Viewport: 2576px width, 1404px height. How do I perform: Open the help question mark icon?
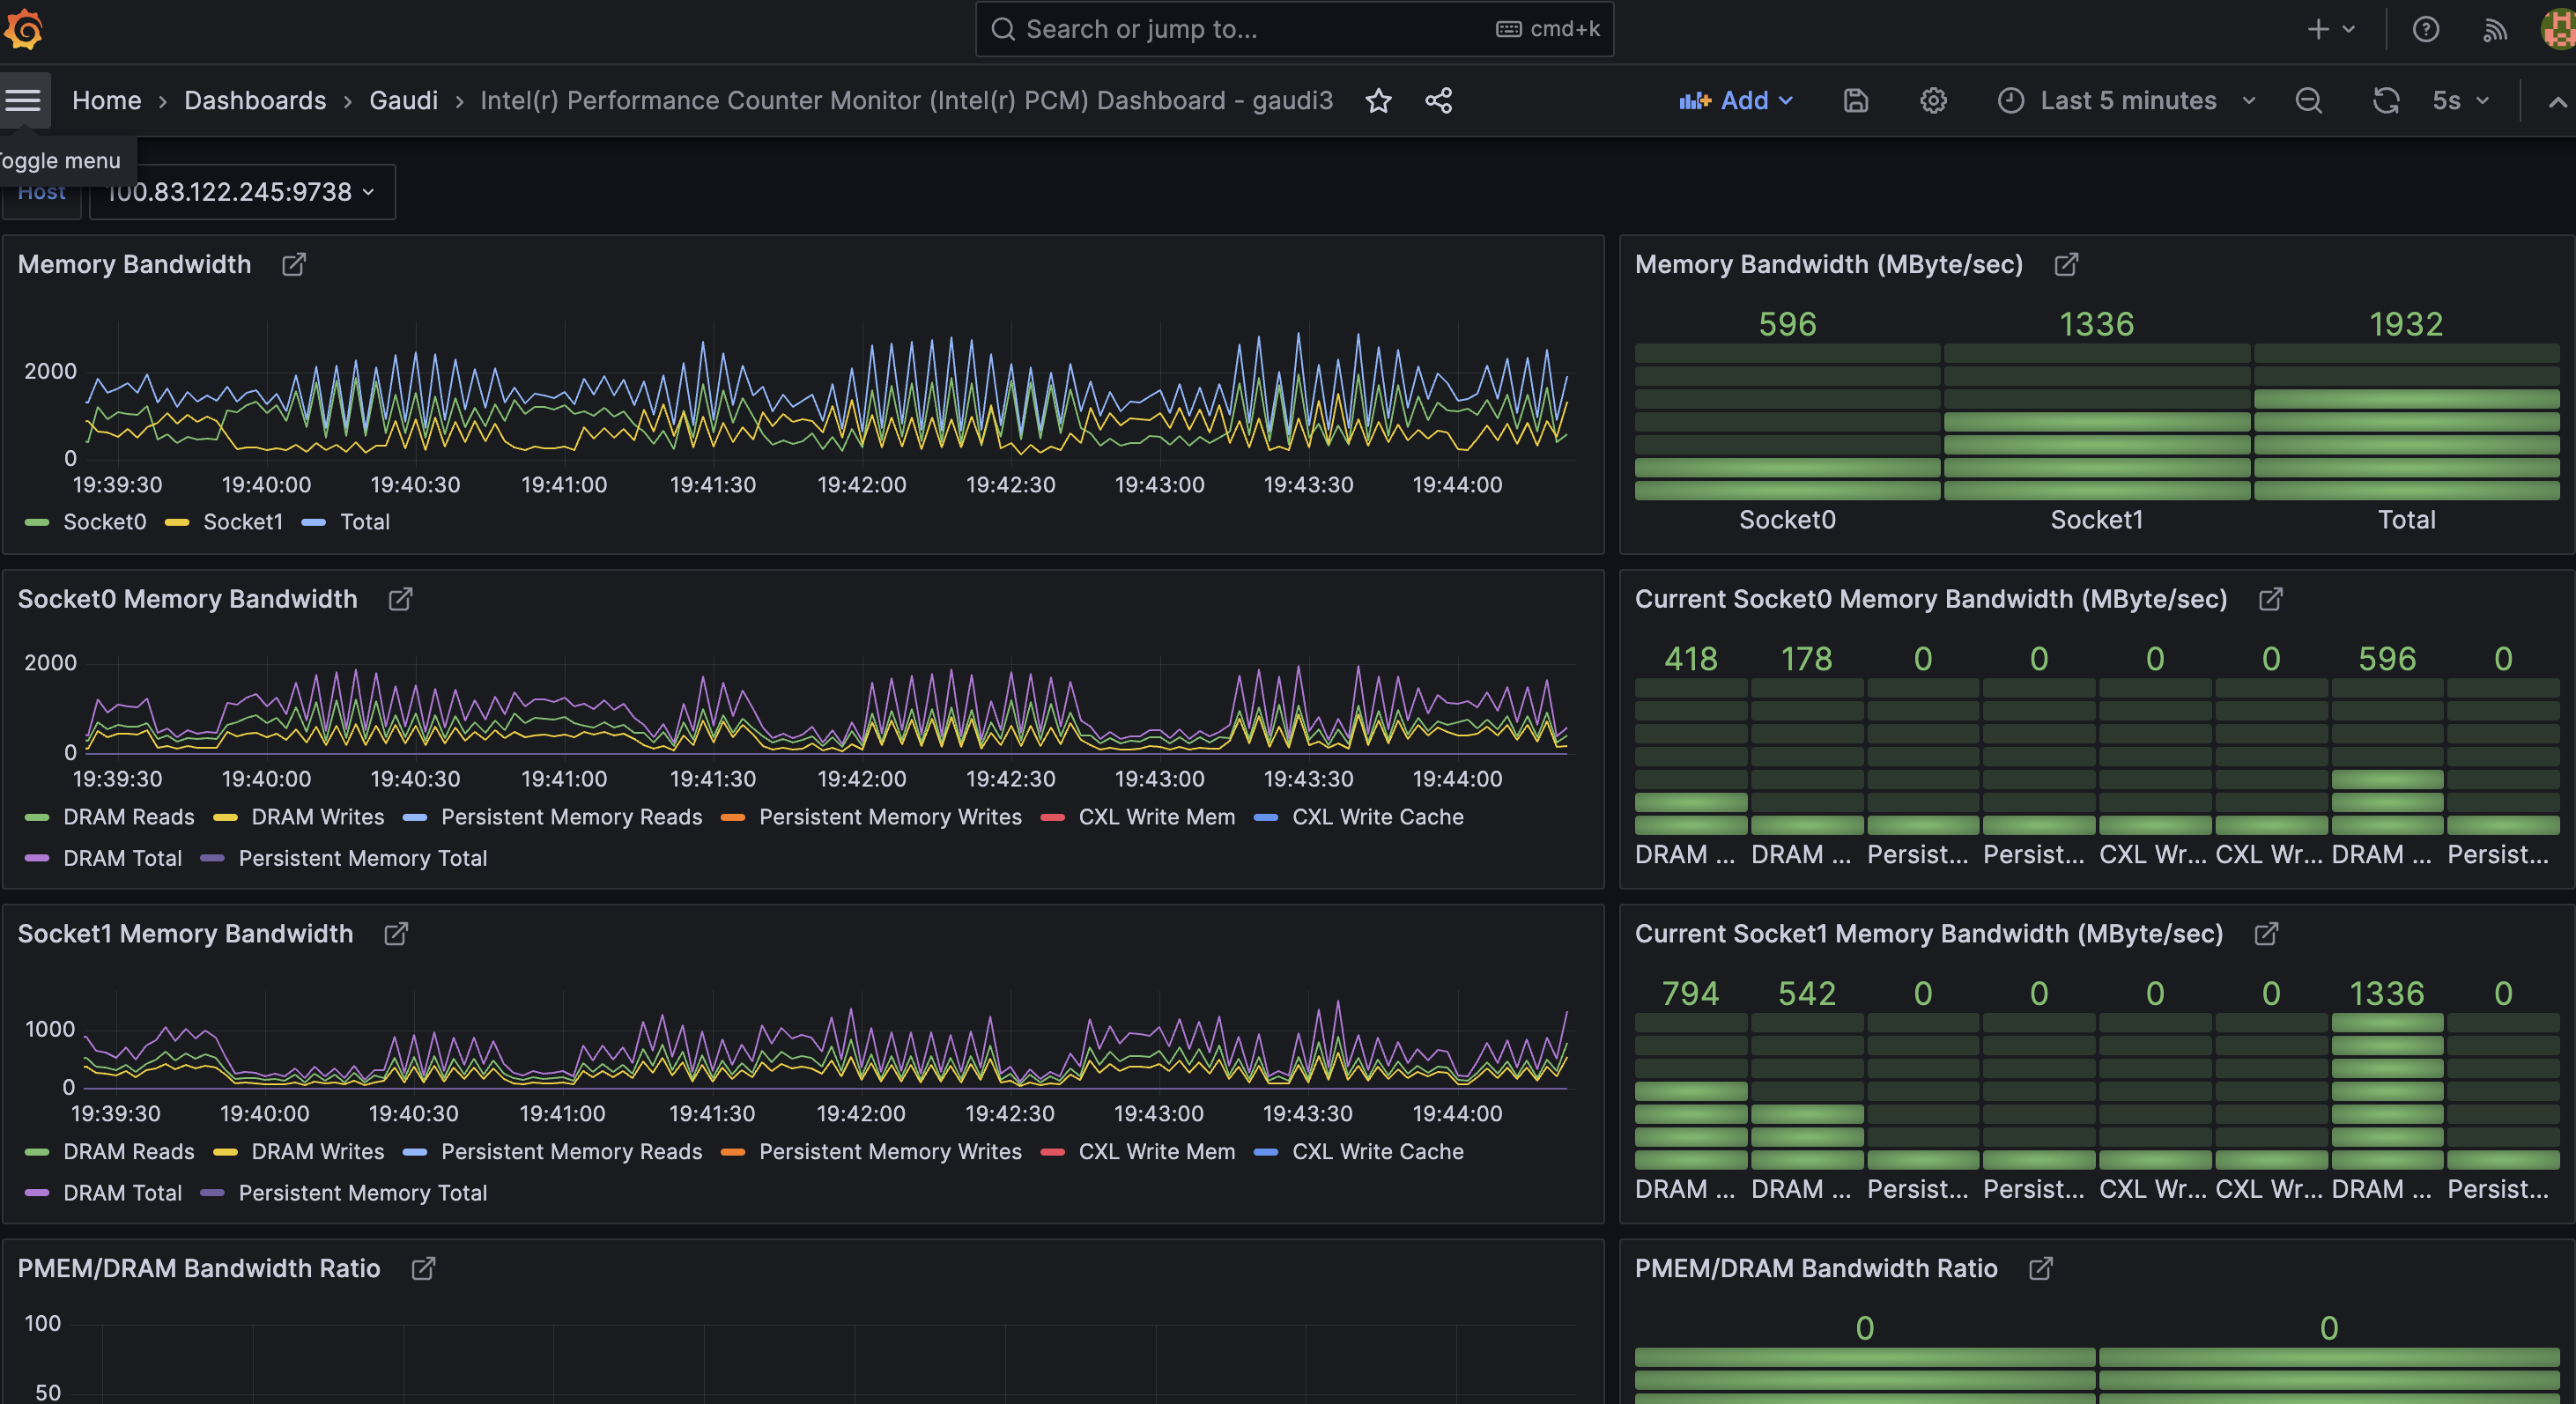2426,29
